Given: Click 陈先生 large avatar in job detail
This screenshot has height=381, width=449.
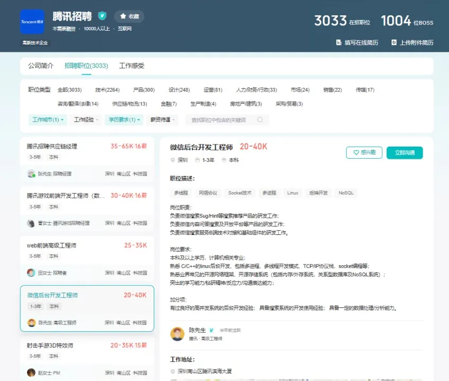Looking at the screenshot, I should (x=177, y=334).
